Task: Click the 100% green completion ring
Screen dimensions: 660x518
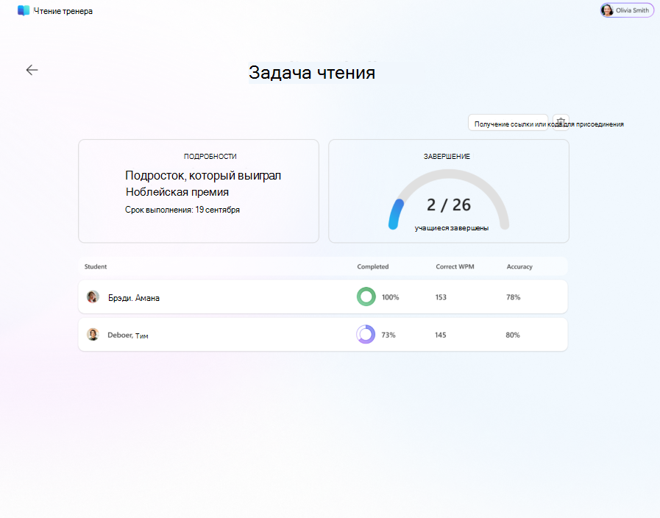Action: pyautogui.click(x=366, y=297)
